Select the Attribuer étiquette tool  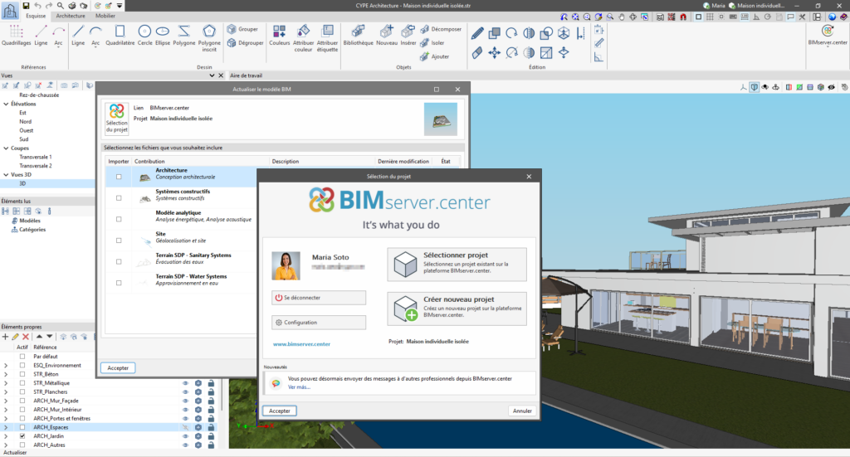327,38
